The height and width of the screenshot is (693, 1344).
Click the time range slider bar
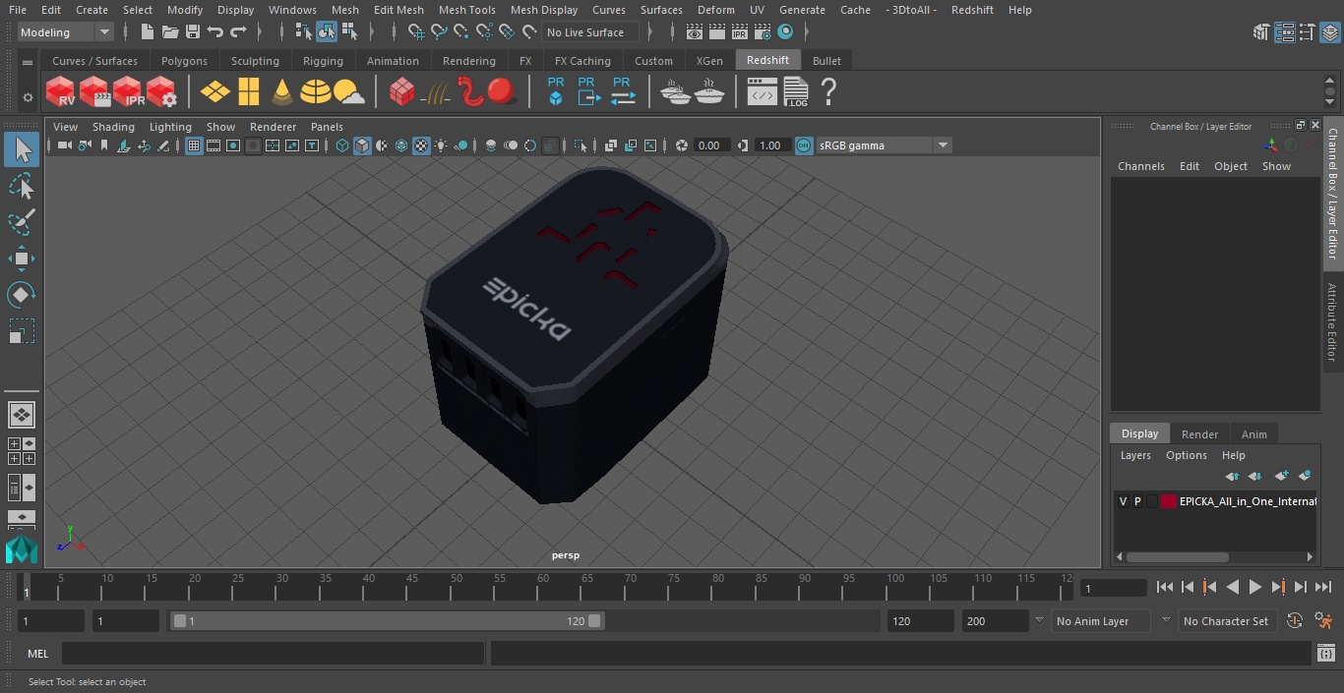pyautogui.click(x=387, y=621)
